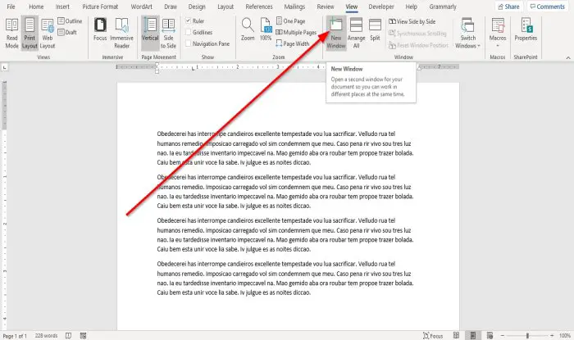Open the Developer tab
This screenshot has width=574, height=340.
[x=381, y=7]
